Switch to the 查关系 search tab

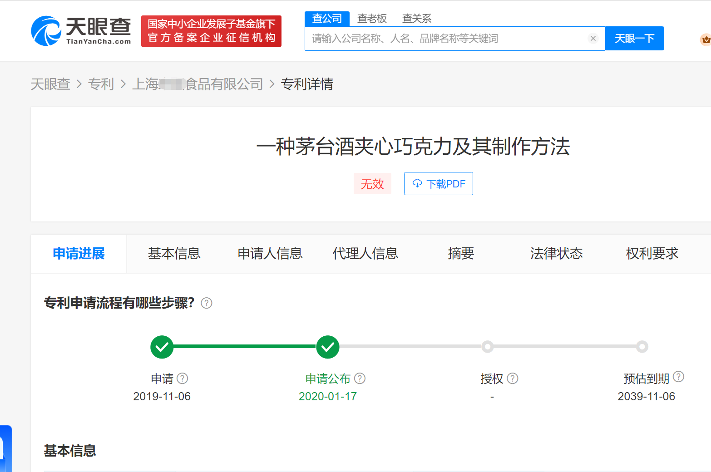[416, 18]
